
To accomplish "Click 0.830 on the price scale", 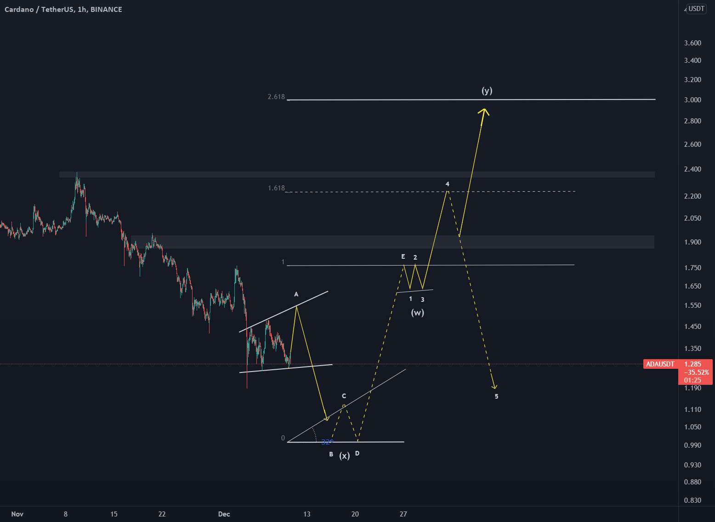I will (x=692, y=500).
